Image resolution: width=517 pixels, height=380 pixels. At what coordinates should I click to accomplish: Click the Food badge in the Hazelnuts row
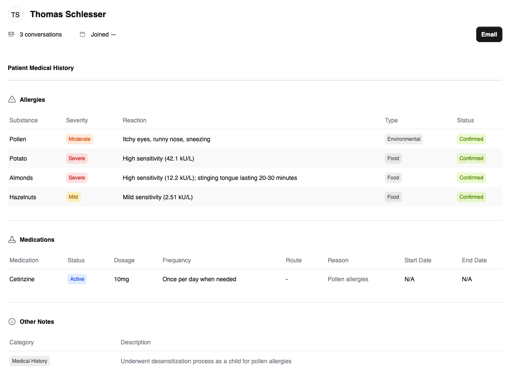[x=393, y=197]
